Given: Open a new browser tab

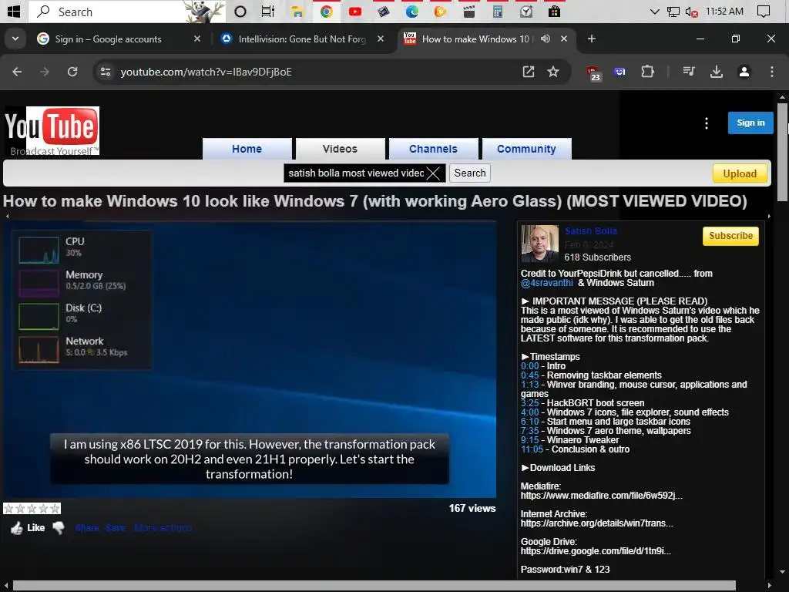Looking at the screenshot, I should coord(592,39).
